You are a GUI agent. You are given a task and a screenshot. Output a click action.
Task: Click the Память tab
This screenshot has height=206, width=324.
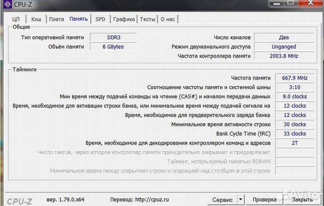point(78,19)
